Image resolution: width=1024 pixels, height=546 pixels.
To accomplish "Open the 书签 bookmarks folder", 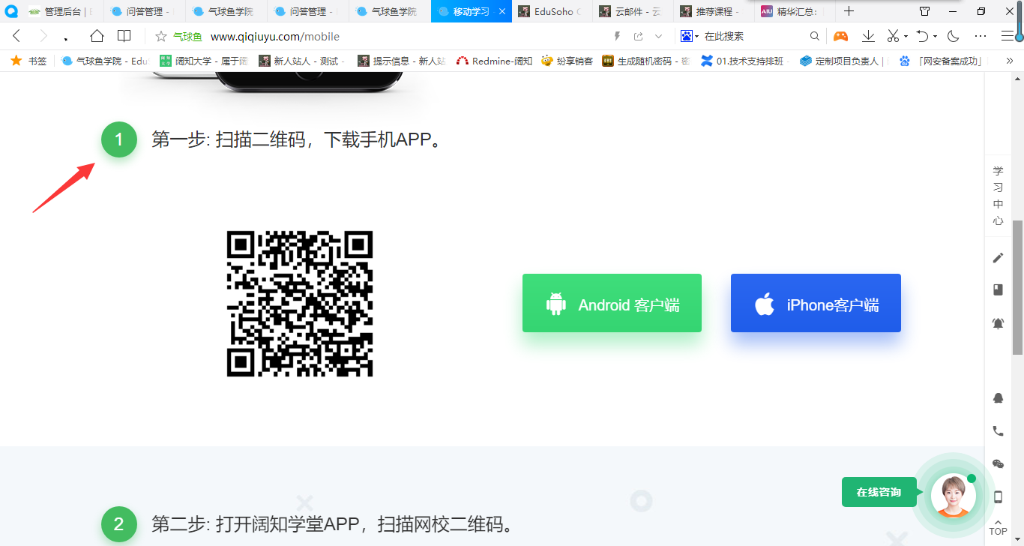I will click(x=28, y=61).
